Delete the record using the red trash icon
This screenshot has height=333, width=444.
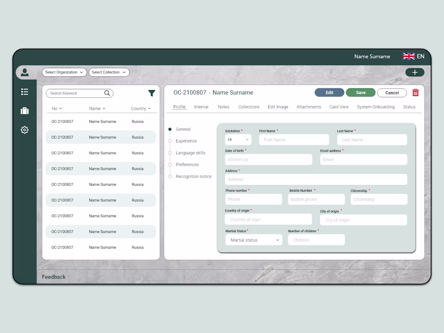click(x=415, y=92)
